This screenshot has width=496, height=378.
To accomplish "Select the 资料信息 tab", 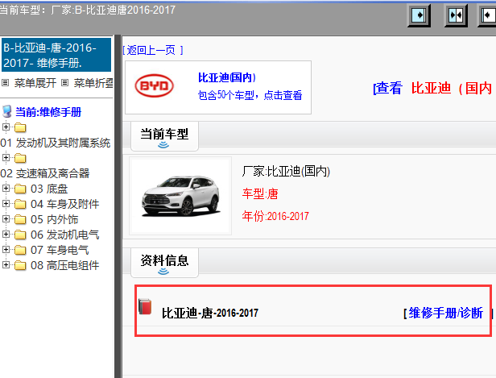I will (x=164, y=263).
